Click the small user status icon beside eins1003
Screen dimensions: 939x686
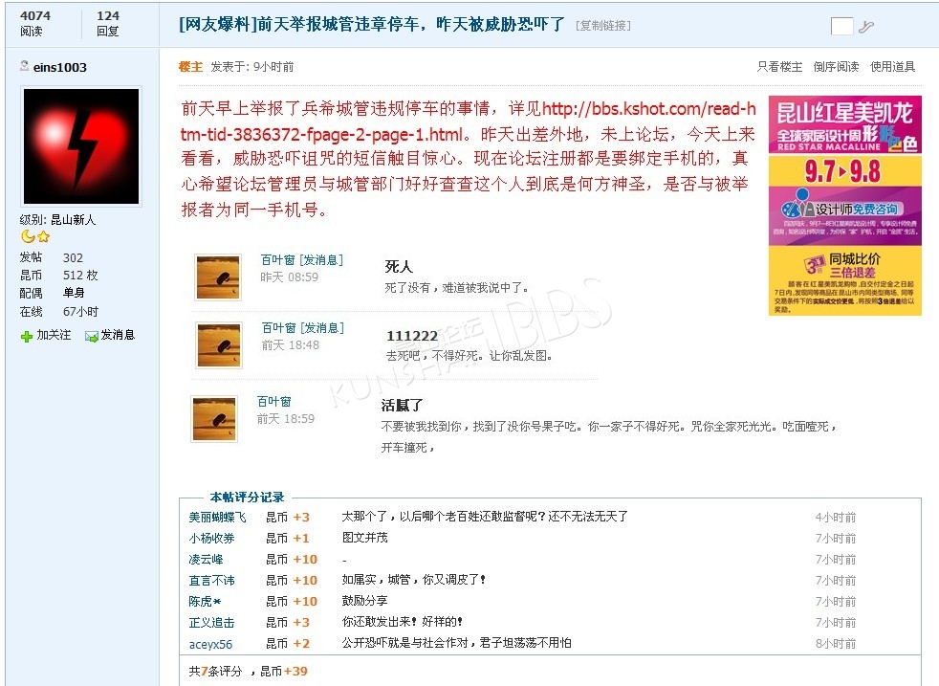25,66
